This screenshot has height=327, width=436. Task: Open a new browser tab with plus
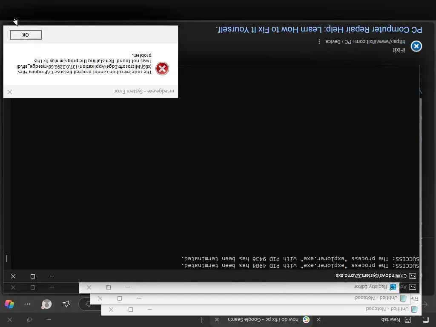[201, 320]
